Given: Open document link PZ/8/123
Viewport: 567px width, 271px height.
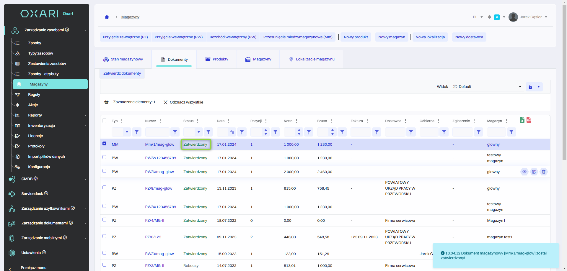Looking at the screenshot, I should click(x=153, y=237).
